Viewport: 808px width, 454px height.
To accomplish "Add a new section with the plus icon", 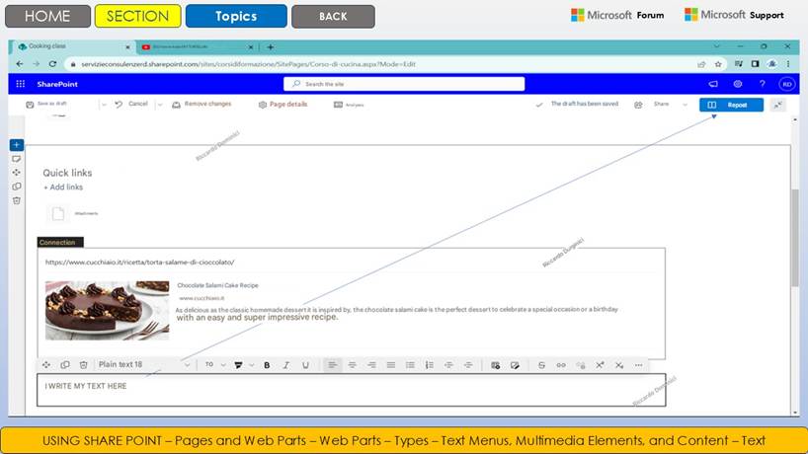I will tap(17, 145).
